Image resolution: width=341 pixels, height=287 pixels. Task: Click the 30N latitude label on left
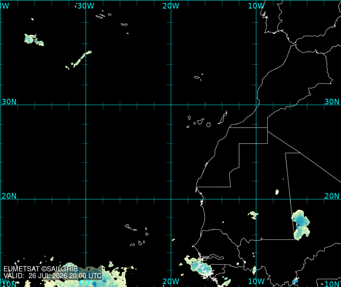9,102
